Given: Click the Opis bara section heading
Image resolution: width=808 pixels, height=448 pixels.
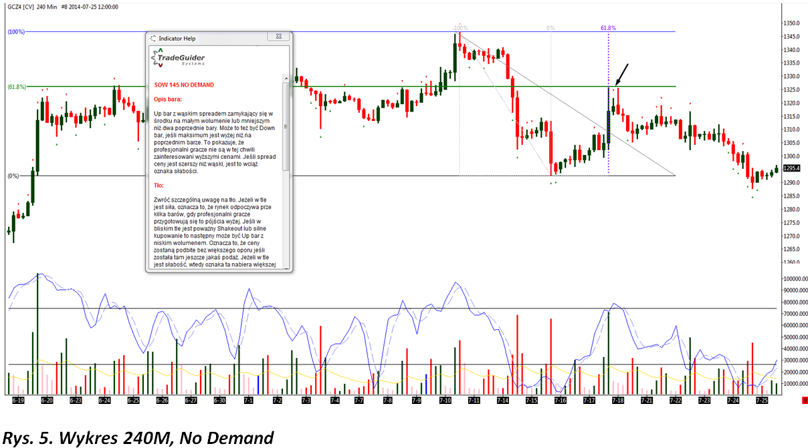Looking at the screenshot, I should pos(167,99).
